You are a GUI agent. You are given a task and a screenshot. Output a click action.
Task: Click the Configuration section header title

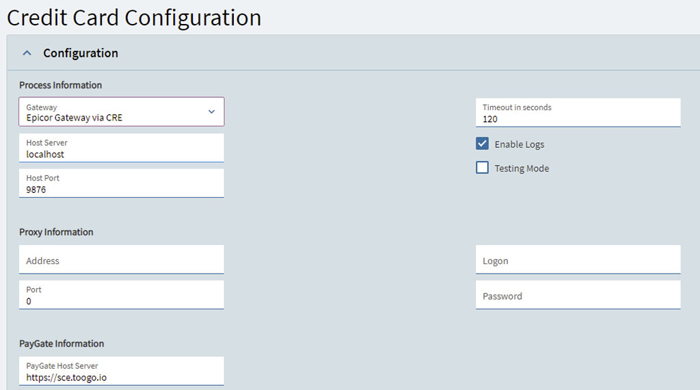pyautogui.click(x=81, y=53)
